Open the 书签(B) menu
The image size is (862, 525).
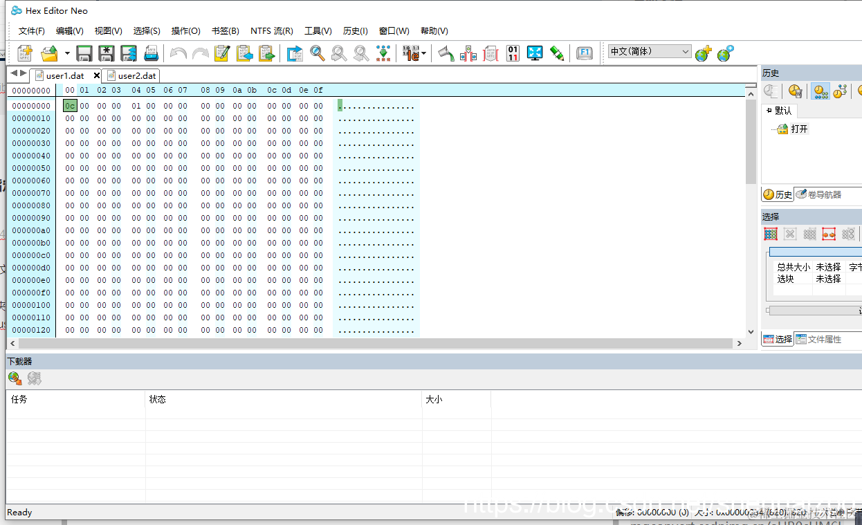[x=226, y=31]
